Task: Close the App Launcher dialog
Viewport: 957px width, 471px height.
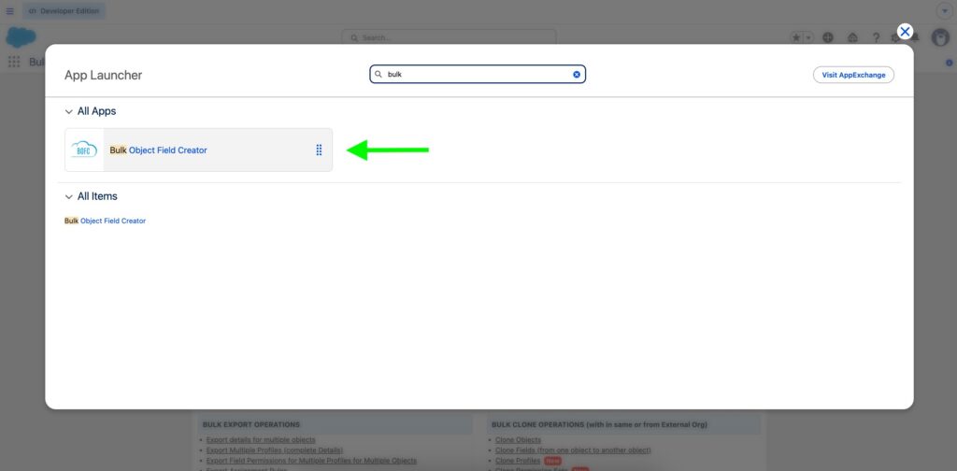Action: point(905,32)
